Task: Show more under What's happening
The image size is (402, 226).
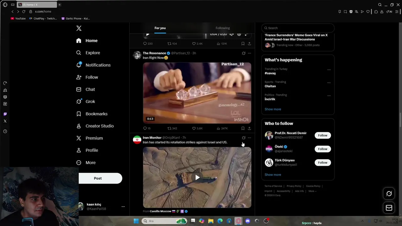Action: (273, 109)
